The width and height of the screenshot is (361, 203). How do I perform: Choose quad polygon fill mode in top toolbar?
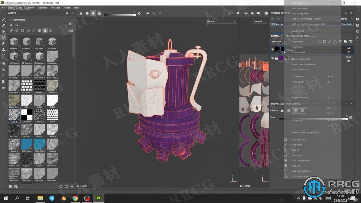click(x=87, y=13)
